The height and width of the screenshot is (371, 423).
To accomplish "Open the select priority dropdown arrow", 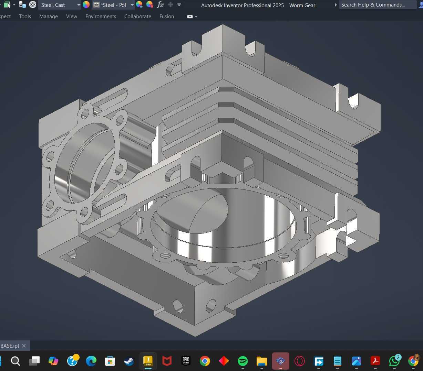I will click(14, 5).
